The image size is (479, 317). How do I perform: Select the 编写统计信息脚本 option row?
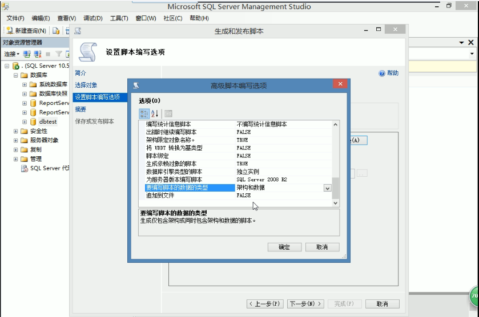coord(238,124)
